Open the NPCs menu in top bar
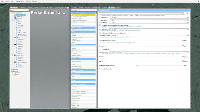The height and width of the screenshot is (112, 200). [13, 2]
